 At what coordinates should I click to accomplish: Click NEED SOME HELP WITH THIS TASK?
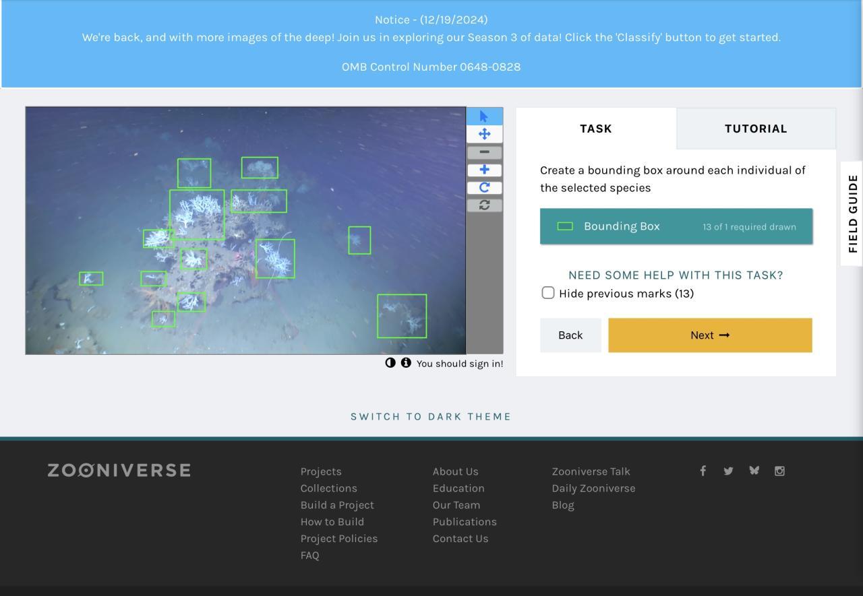[x=676, y=275]
